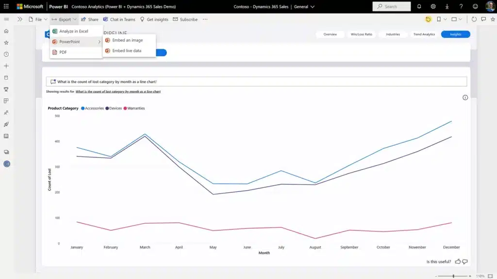Click the Accessories legend swatch
This screenshot has height=279, width=497.
point(83,108)
